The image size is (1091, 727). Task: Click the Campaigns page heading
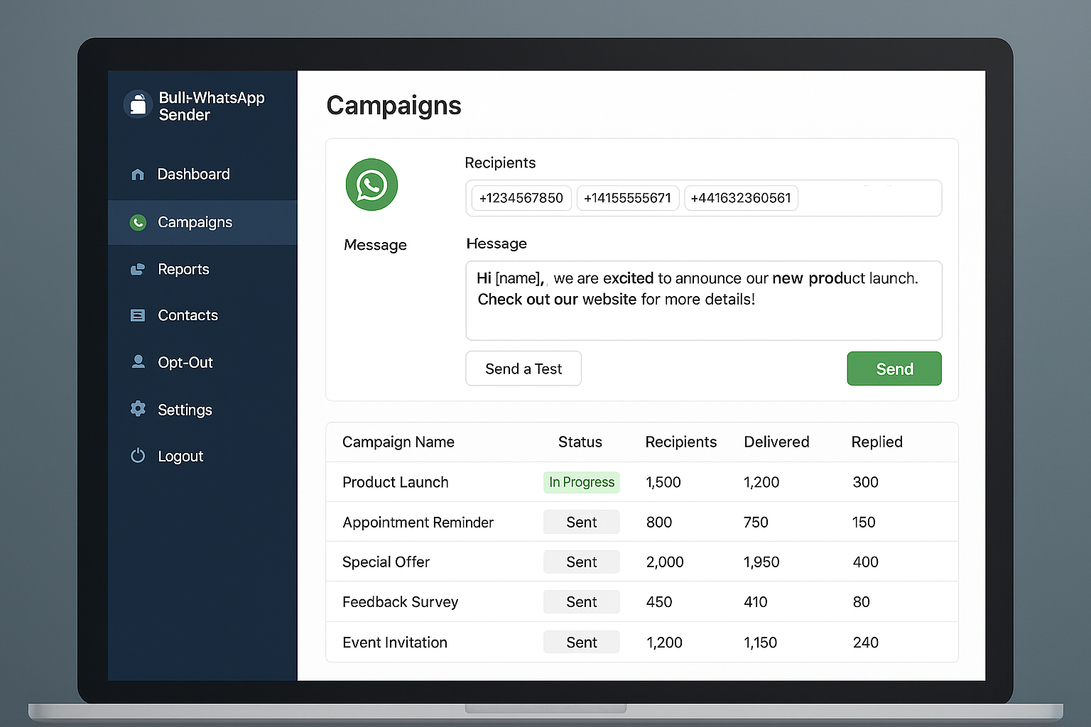click(394, 105)
